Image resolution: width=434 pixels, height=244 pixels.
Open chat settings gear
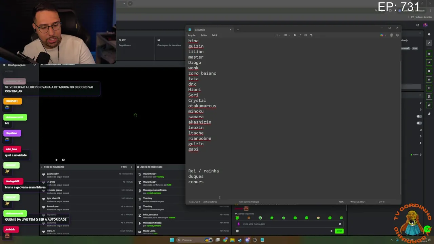coord(331,231)
